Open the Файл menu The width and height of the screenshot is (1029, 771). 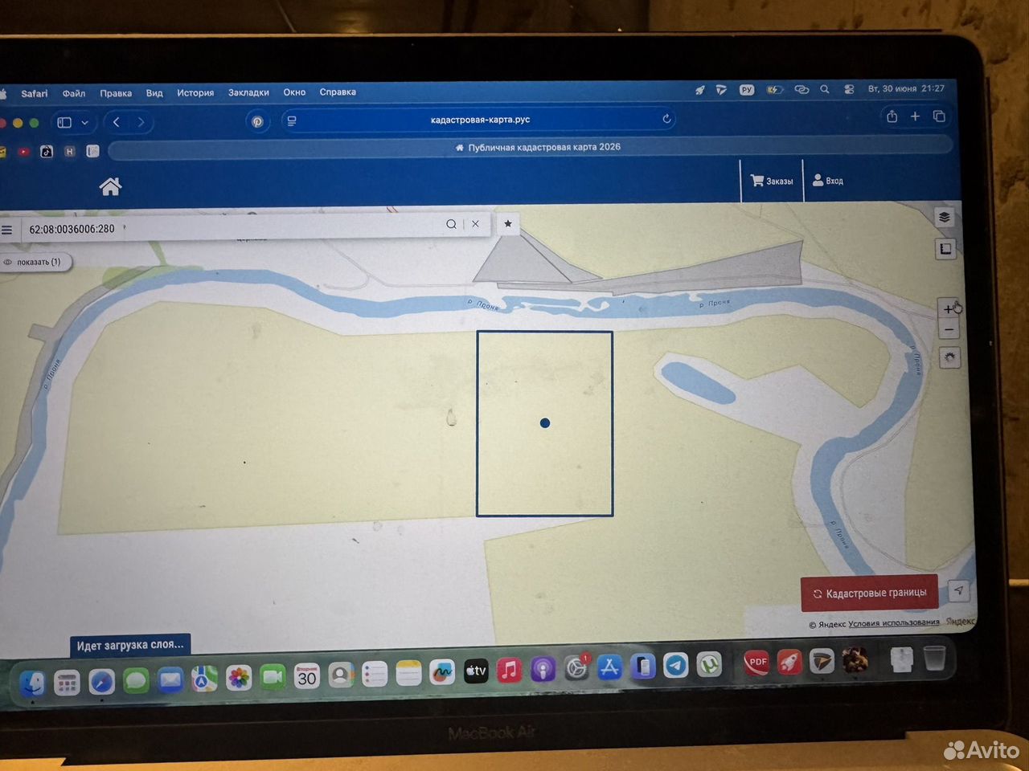click(x=74, y=93)
